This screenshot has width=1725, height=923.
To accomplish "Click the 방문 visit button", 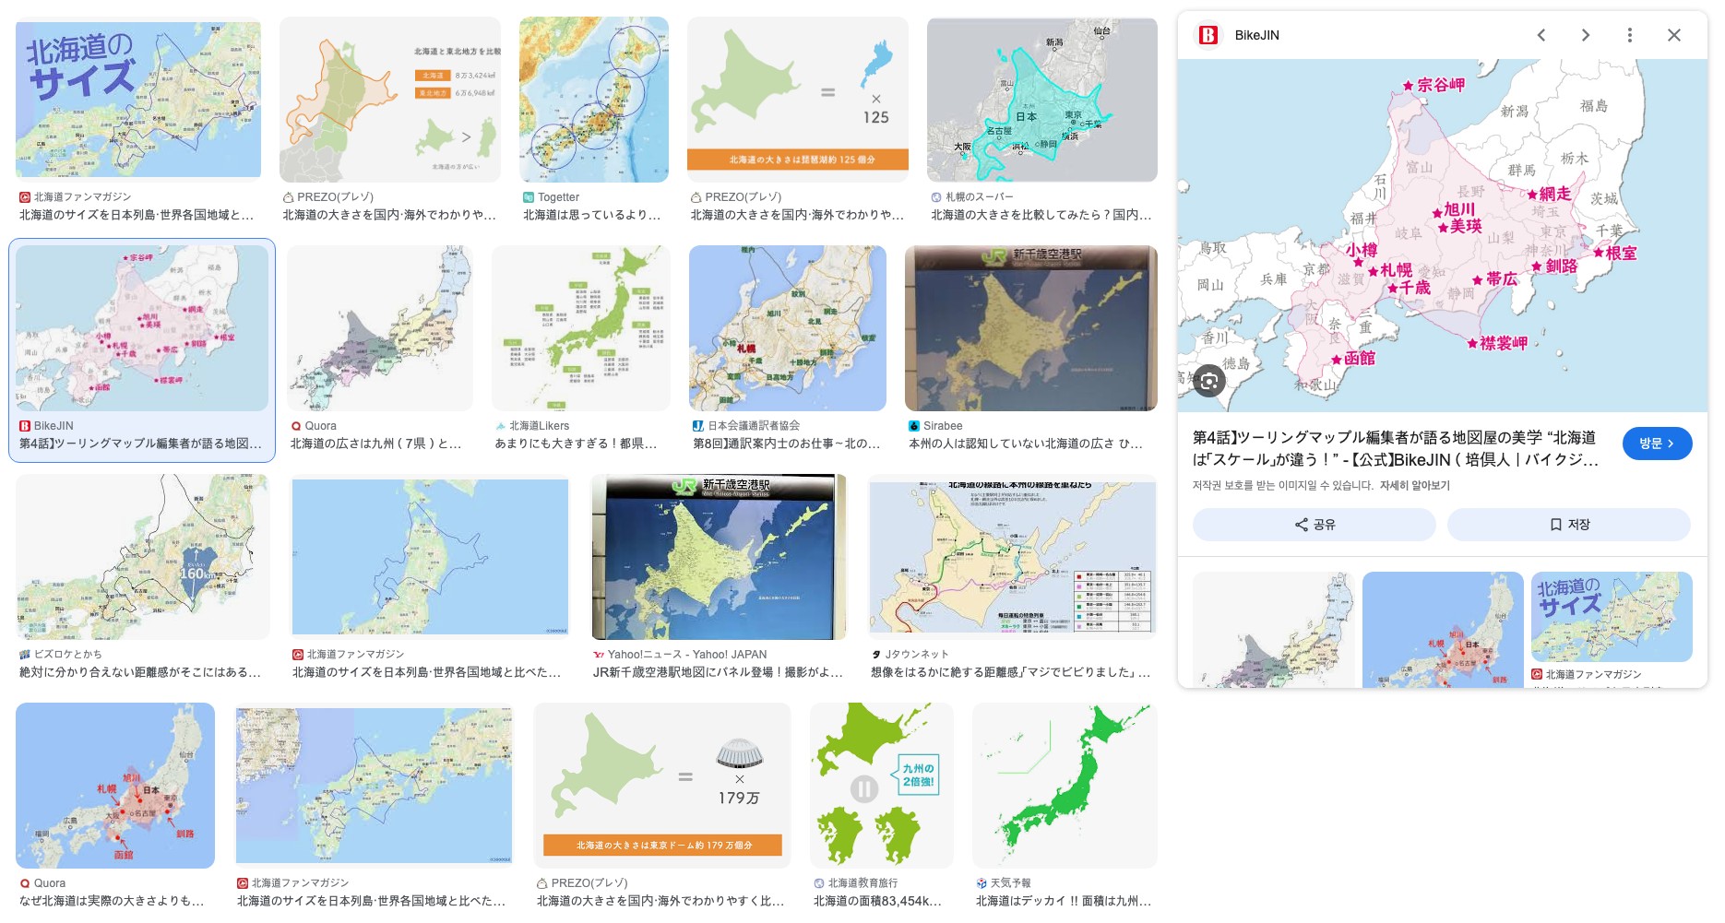I will [1657, 444].
